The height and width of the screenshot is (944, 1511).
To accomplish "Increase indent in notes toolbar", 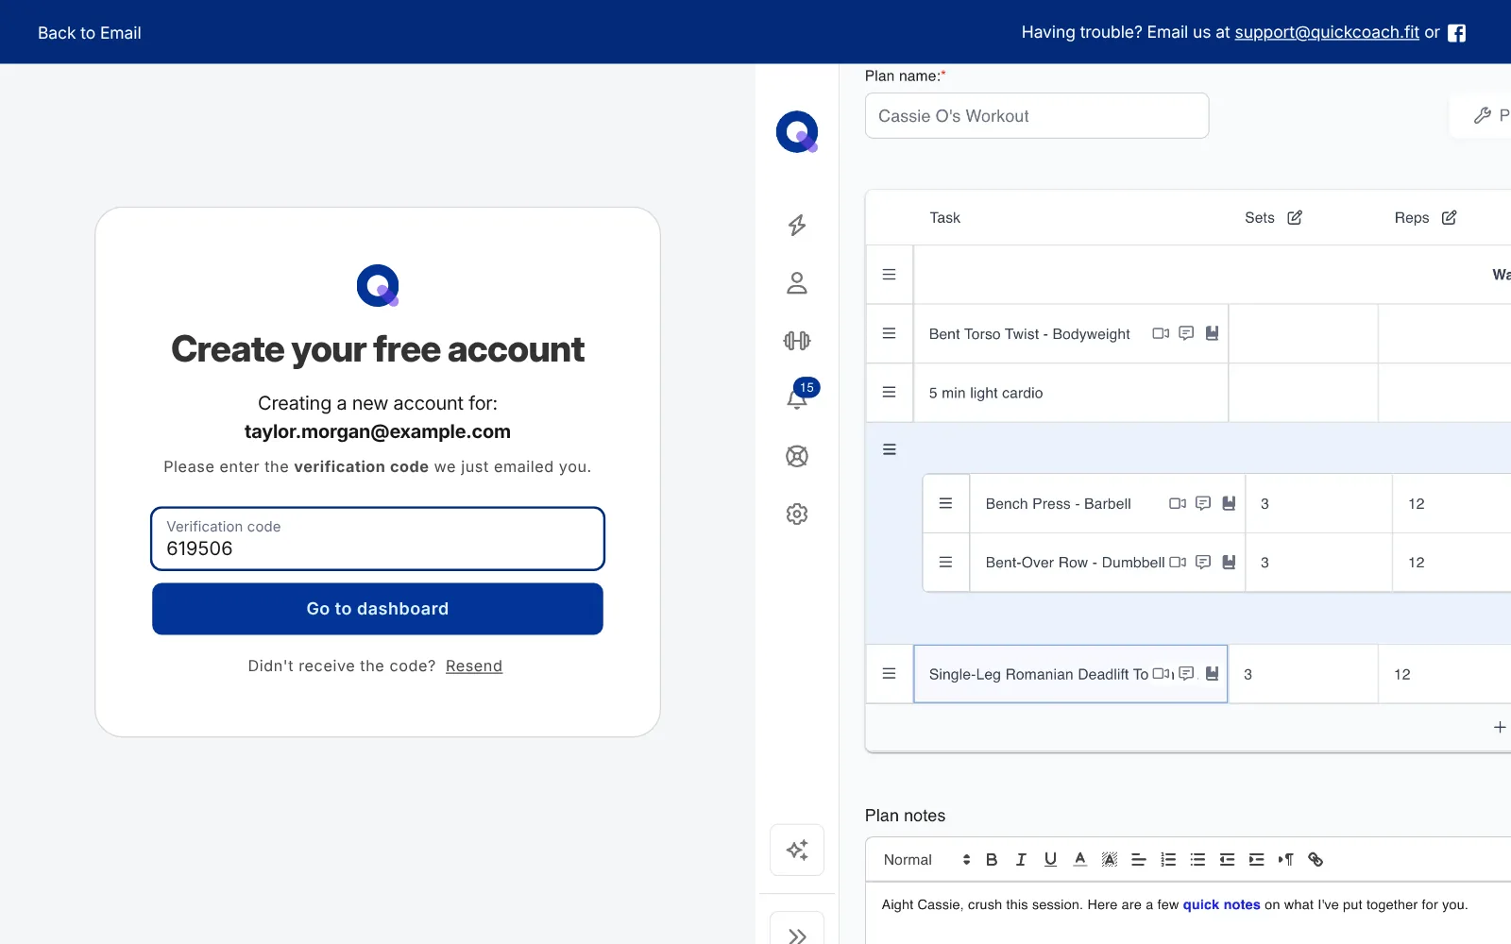I will [1256, 859].
